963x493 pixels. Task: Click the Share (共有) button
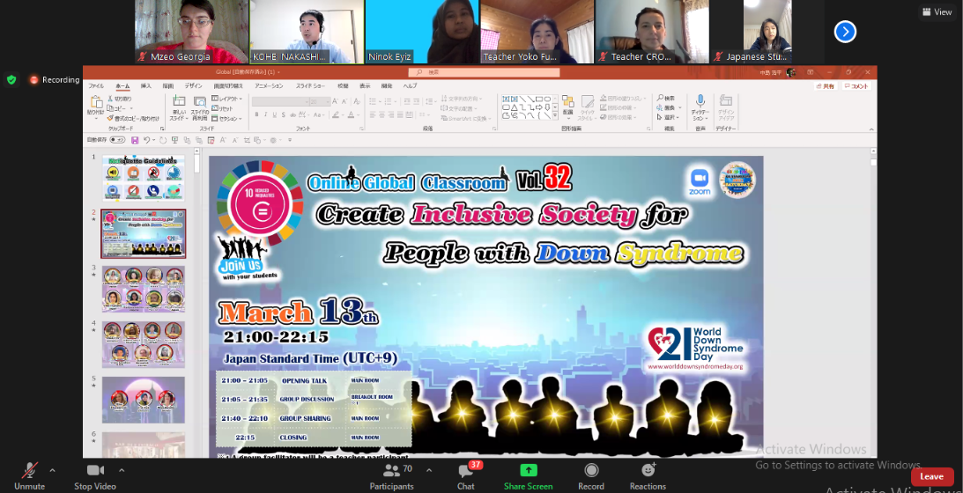click(x=826, y=86)
